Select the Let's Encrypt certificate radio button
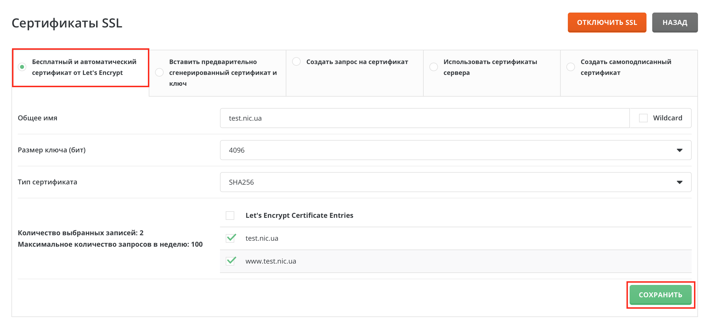This screenshot has width=710, height=327. (x=22, y=67)
